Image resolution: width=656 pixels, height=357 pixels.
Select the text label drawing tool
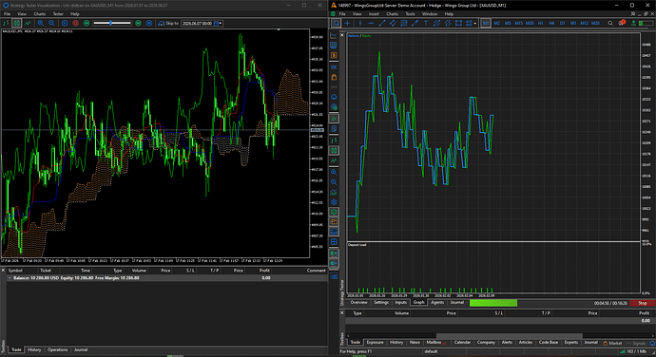tap(426, 24)
